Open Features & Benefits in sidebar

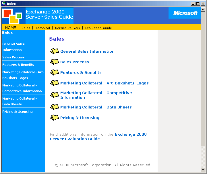[x=18, y=65]
